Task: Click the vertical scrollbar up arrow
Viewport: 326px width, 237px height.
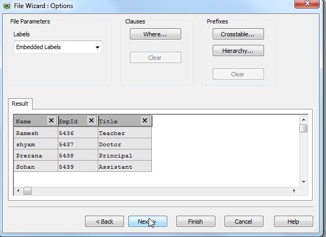Action: click(304, 120)
